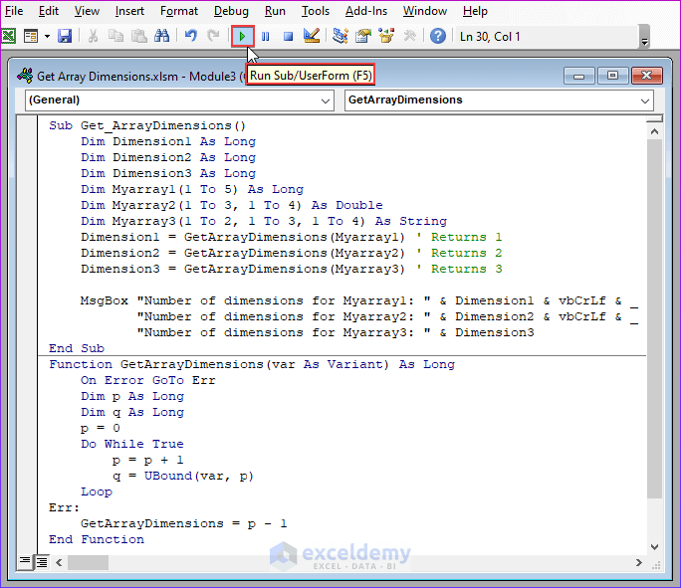681x588 pixels.
Task: Restore the Module3 code window
Action: click(x=613, y=76)
